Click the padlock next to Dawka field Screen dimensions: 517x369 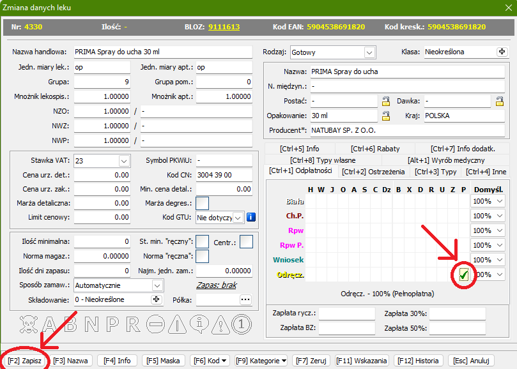point(498,101)
